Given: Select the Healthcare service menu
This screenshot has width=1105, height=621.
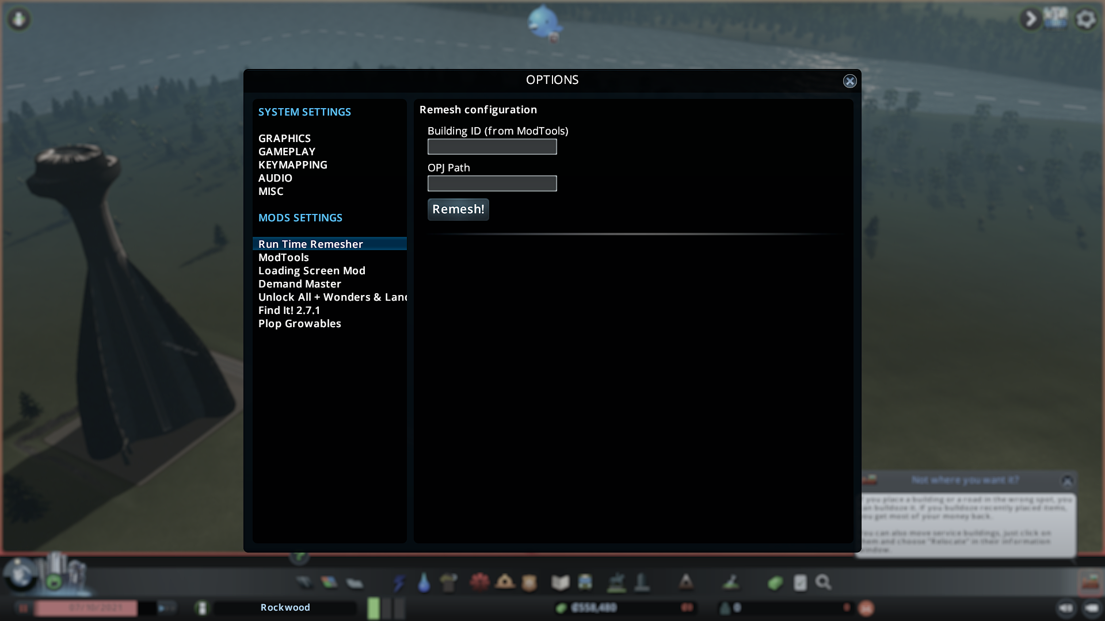Looking at the screenshot, I should pyautogui.click(x=479, y=582).
